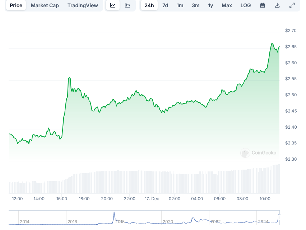
Task: Select the 7d time range
Action: pyautogui.click(x=165, y=5)
